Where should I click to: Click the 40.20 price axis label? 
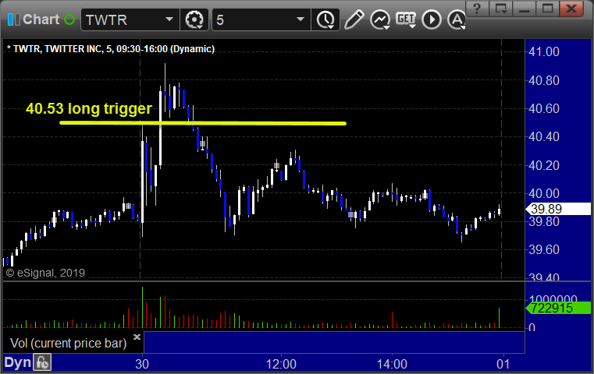point(544,166)
